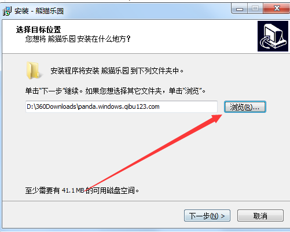This screenshot has height=232, width=290.
Task: Continue with 下一步(N) > button
Action: click(x=207, y=216)
